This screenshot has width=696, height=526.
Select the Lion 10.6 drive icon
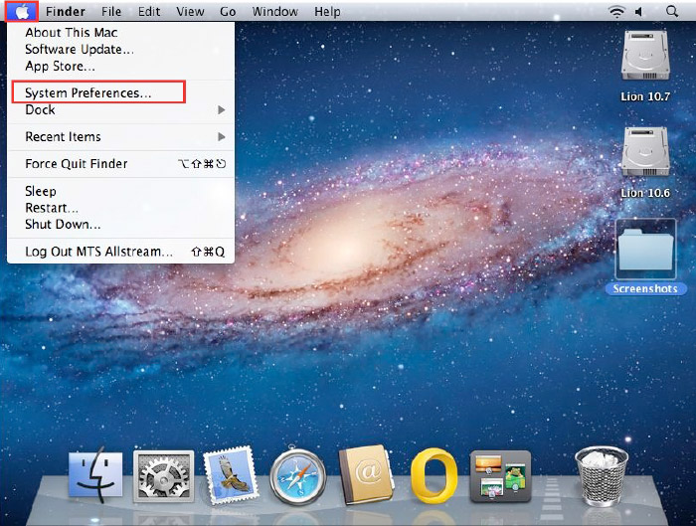point(645,152)
